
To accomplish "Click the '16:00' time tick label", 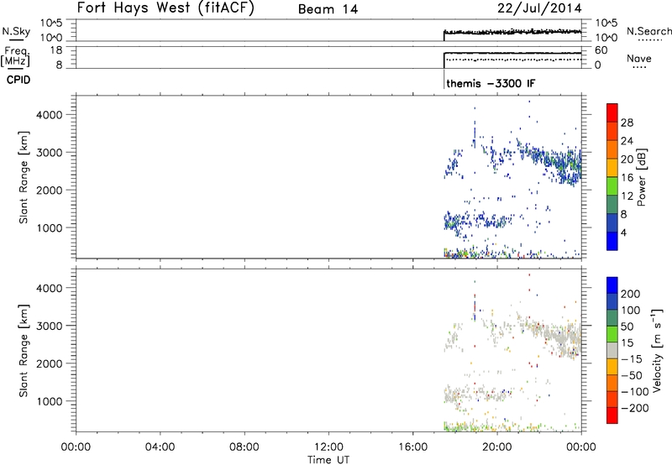I will coord(412,447).
